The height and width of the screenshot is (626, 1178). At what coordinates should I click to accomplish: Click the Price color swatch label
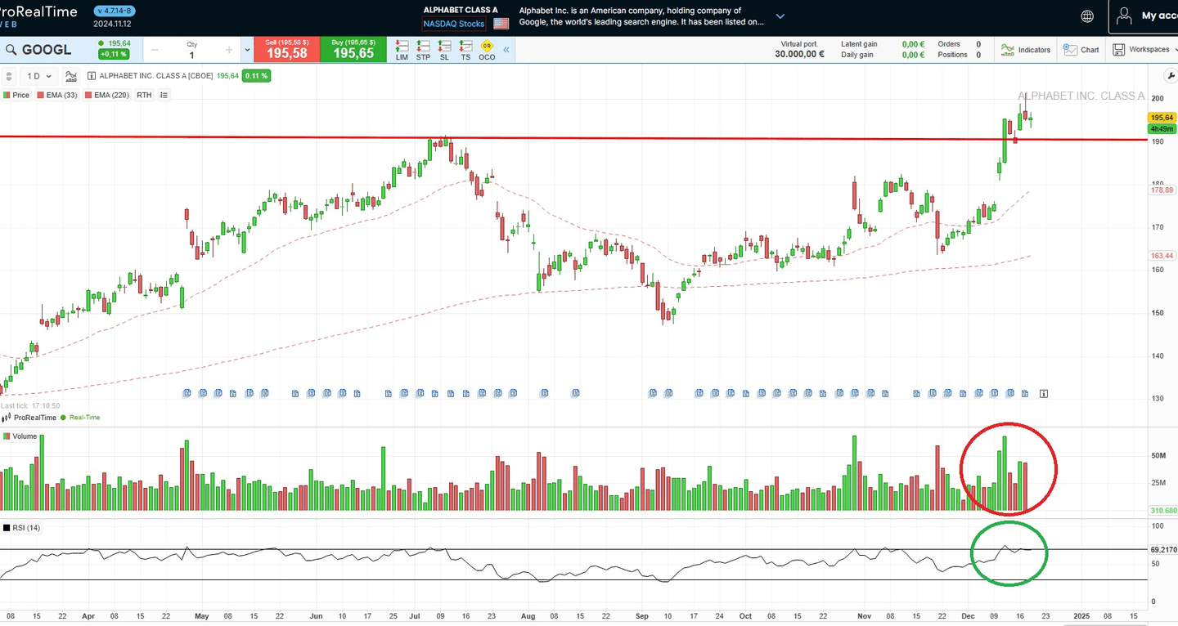[16, 96]
